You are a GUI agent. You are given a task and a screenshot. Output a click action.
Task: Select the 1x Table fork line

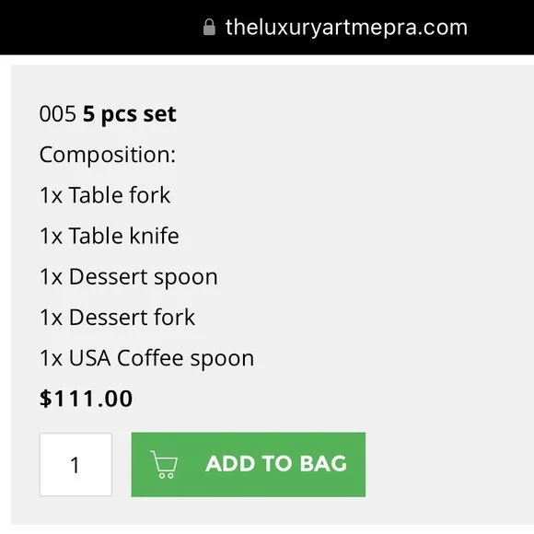105,195
